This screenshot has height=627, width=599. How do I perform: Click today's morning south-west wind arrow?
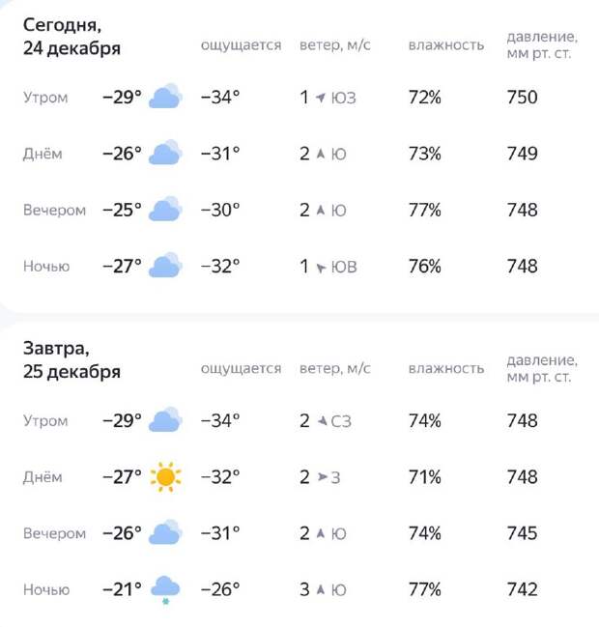[321, 98]
